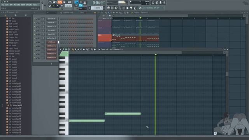Open piano roll menu arrow at left
The width and height of the screenshot is (249, 140).
pos(60,49)
